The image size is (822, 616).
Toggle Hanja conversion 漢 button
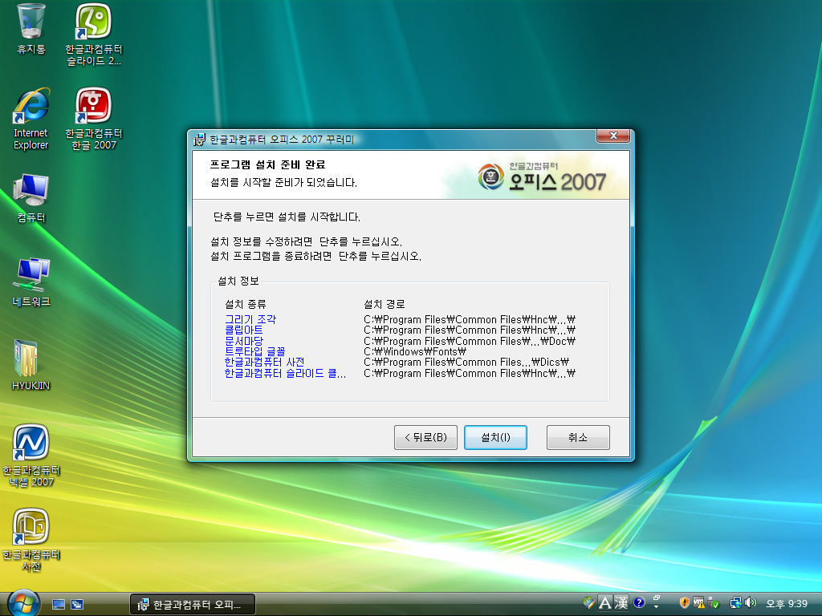coord(621,603)
